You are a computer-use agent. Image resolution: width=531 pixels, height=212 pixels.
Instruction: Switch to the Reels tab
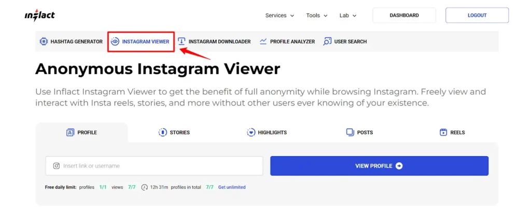pyautogui.click(x=452, y=132)
